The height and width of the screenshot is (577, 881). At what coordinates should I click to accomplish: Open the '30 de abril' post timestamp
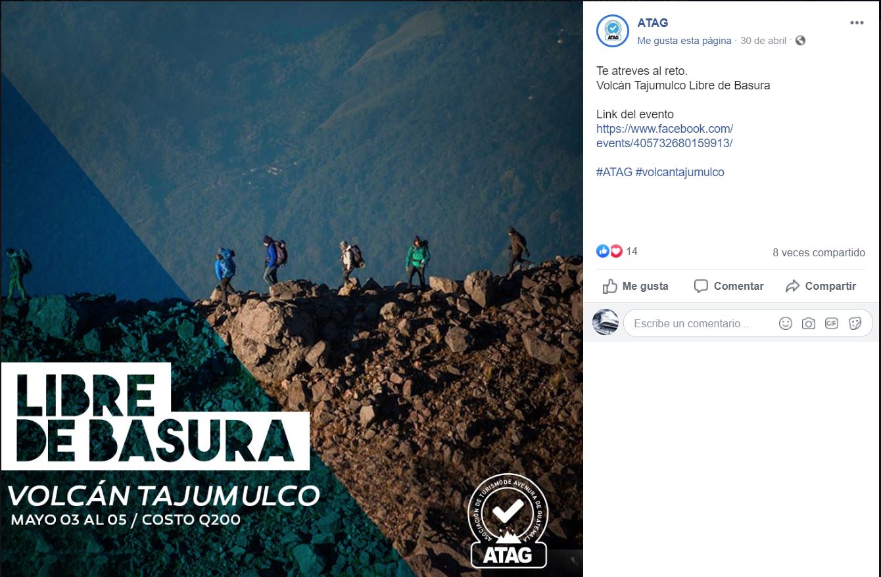[x=763, y=41]
